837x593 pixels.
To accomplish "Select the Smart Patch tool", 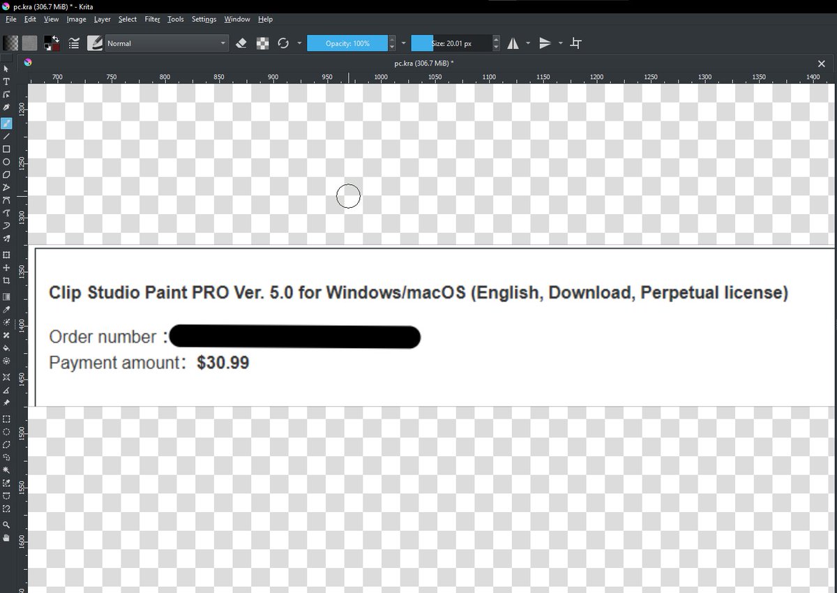I will click(x=6, y=335).
